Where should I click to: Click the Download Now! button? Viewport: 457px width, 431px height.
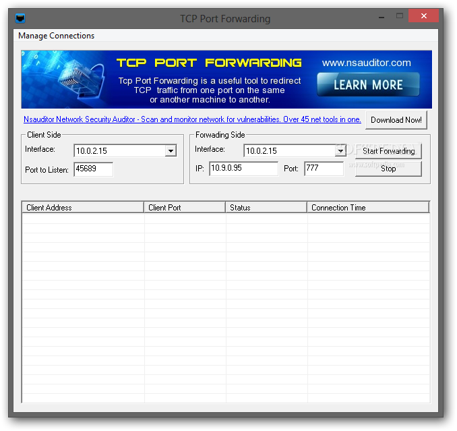pyautogui.click(x=396, y=120)
